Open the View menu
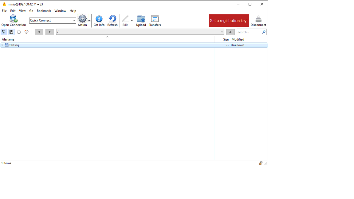Screen dimensions: 354x199 coord(22,11)
